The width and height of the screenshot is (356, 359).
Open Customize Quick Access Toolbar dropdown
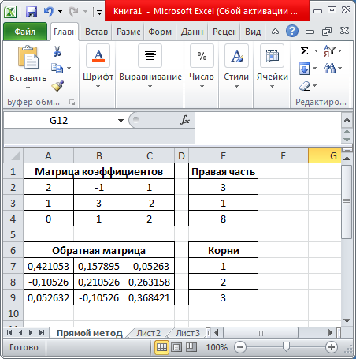99,12
